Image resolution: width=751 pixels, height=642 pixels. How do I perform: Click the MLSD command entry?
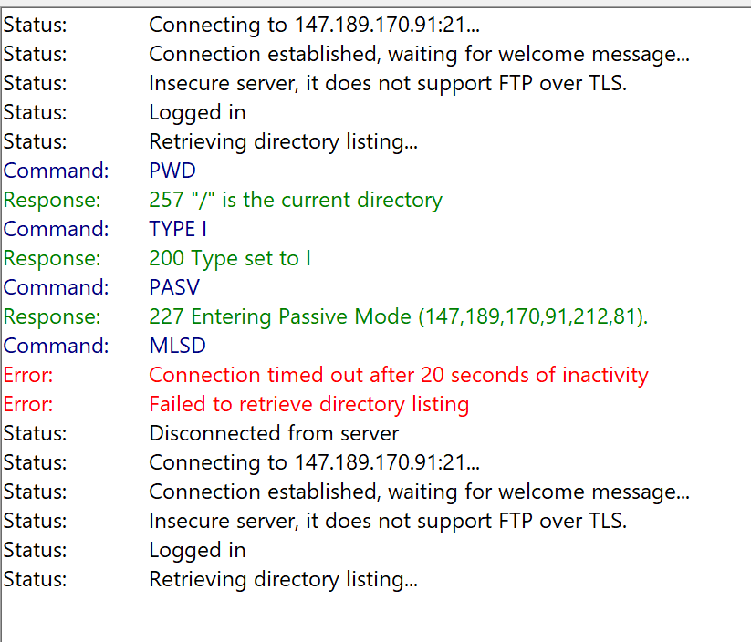[177, 346]
